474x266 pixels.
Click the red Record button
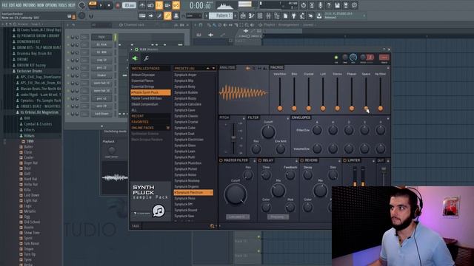point(118,5)
